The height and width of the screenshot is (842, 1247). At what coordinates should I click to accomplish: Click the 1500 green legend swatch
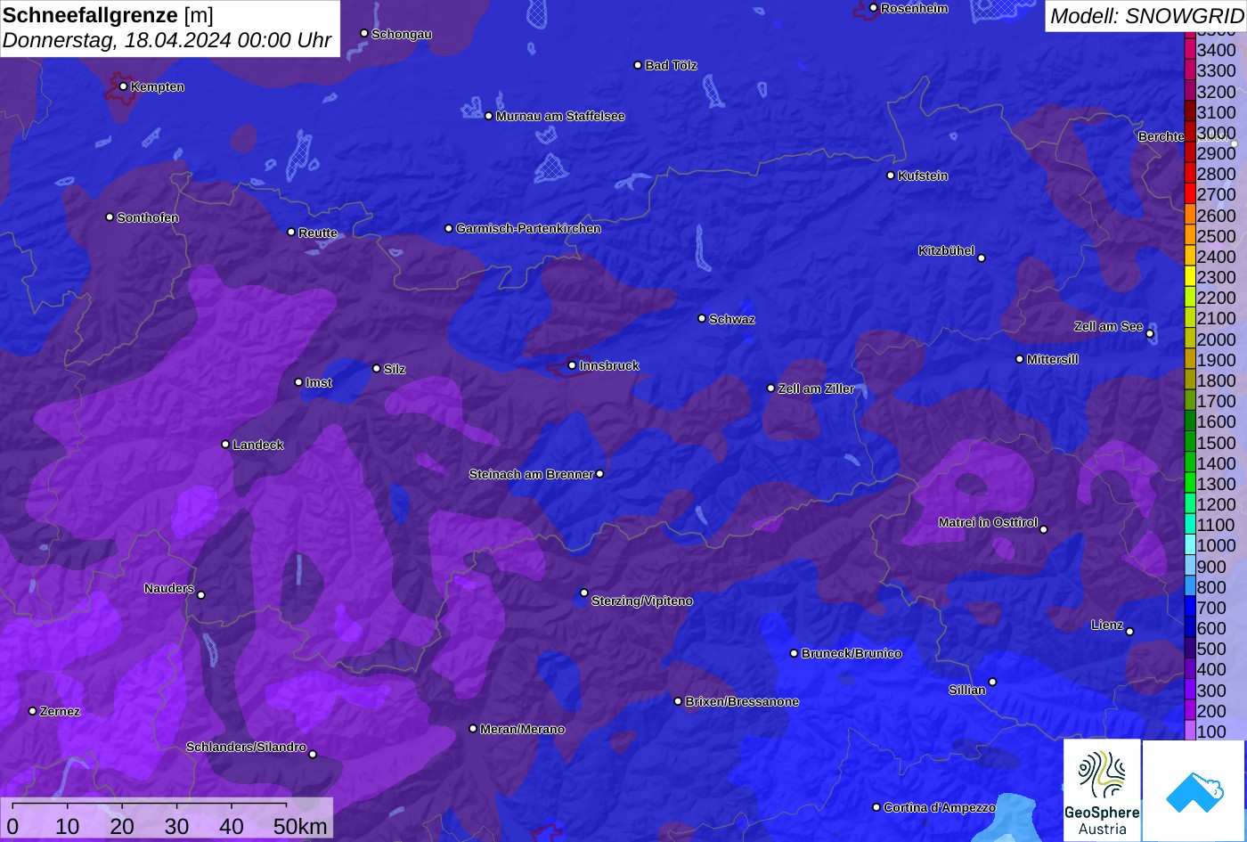point(1190,442)
